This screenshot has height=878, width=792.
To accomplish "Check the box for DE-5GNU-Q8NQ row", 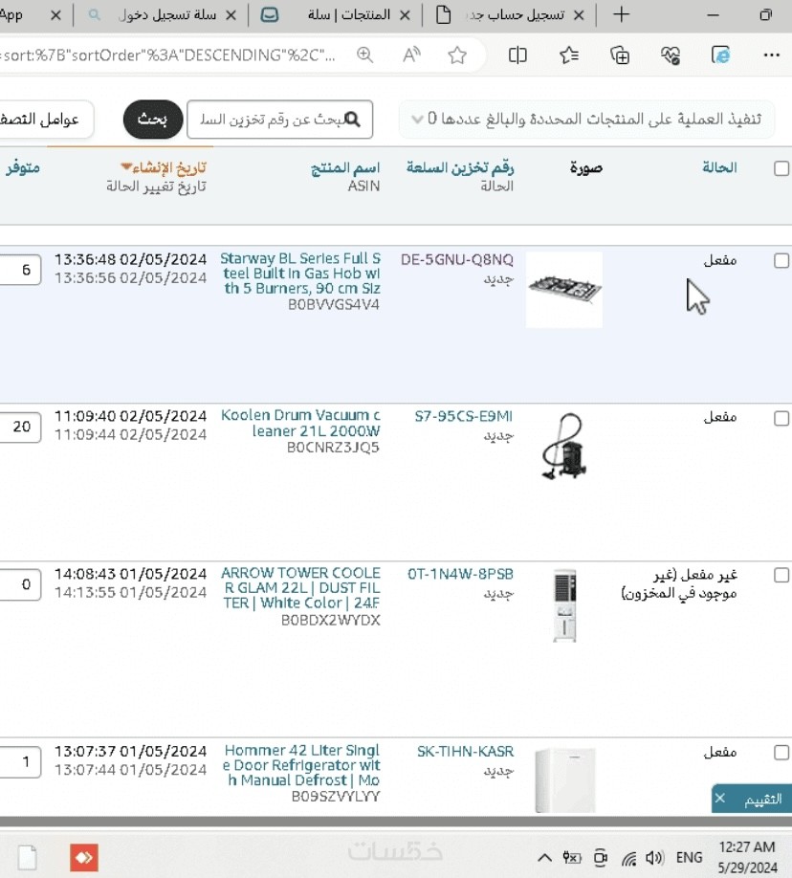I will coord(781,260).
